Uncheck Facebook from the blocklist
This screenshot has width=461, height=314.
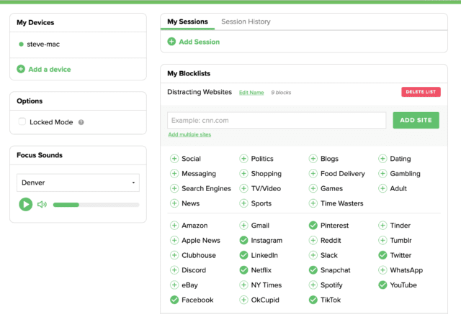(x=174, y=300)
